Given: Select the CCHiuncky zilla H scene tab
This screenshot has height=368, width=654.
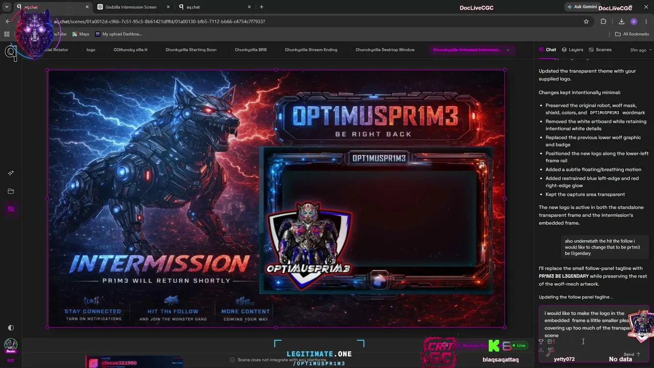Looking at the screenshot, I should click(130, 50).
